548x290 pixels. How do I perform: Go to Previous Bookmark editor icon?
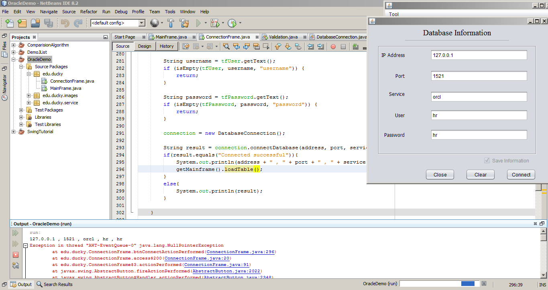278,47
